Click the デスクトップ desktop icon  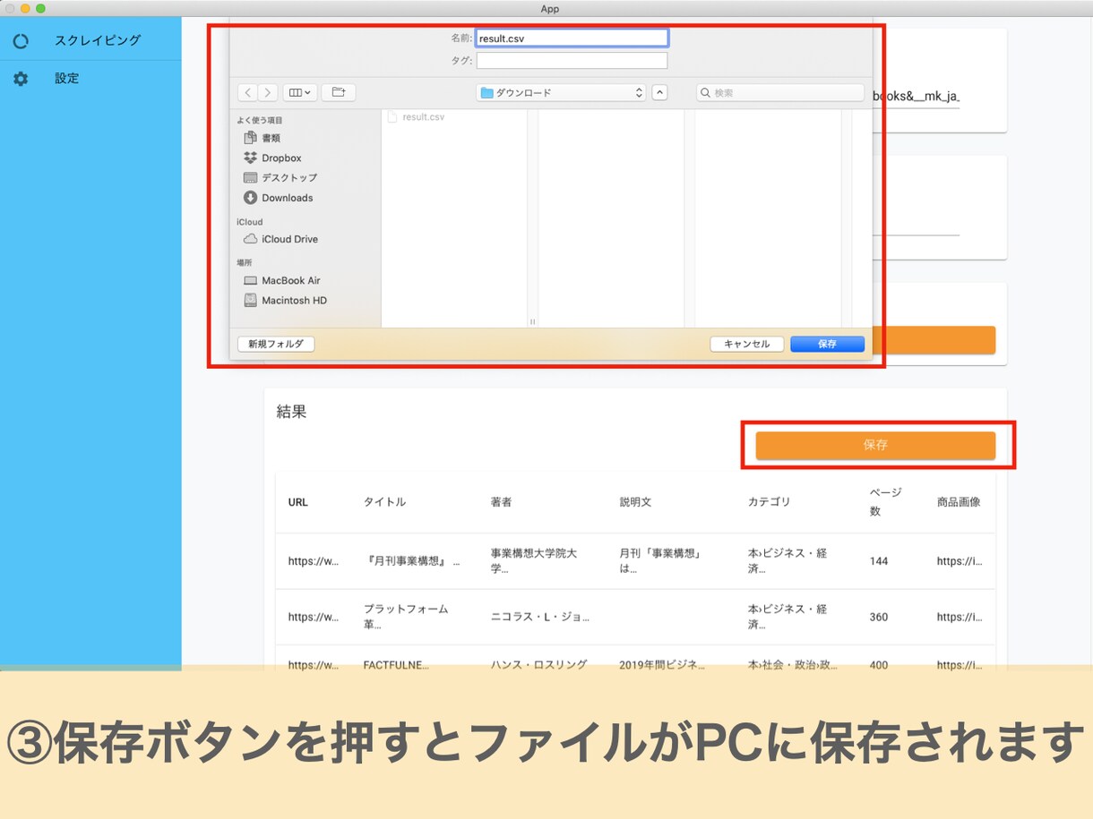point(251,178)
